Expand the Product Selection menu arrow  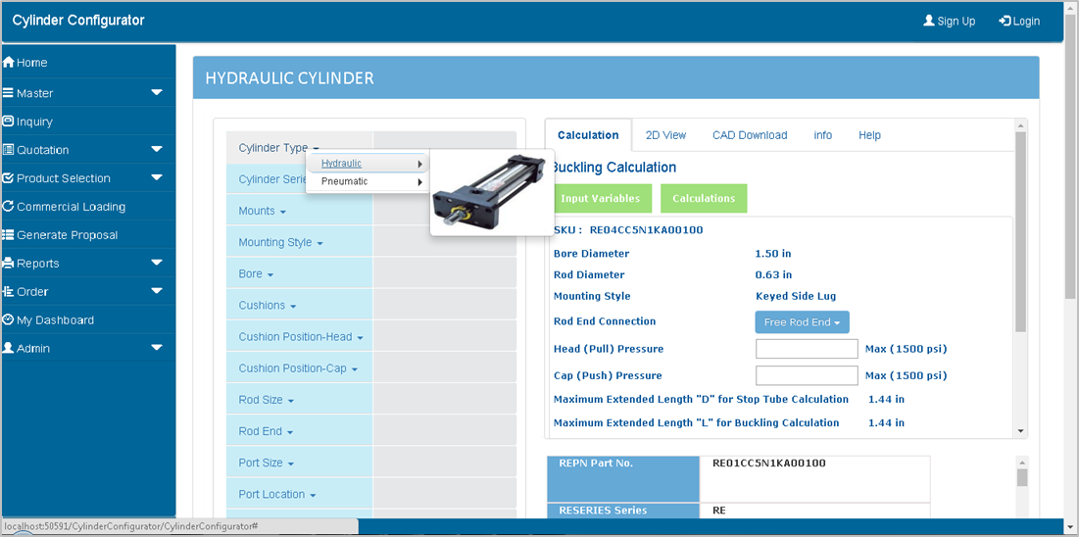(157, 177)
